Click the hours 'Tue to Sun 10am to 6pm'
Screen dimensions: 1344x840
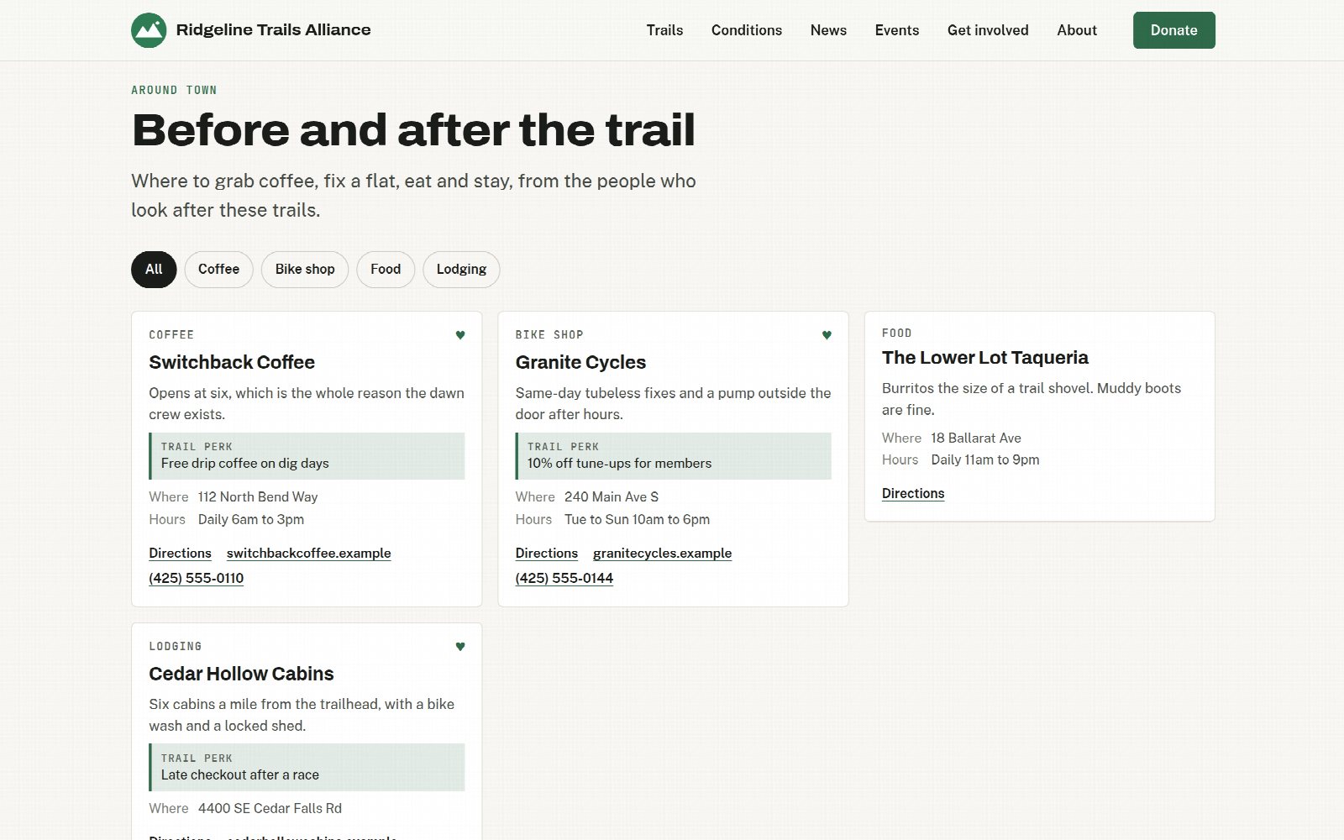[637, 520]
